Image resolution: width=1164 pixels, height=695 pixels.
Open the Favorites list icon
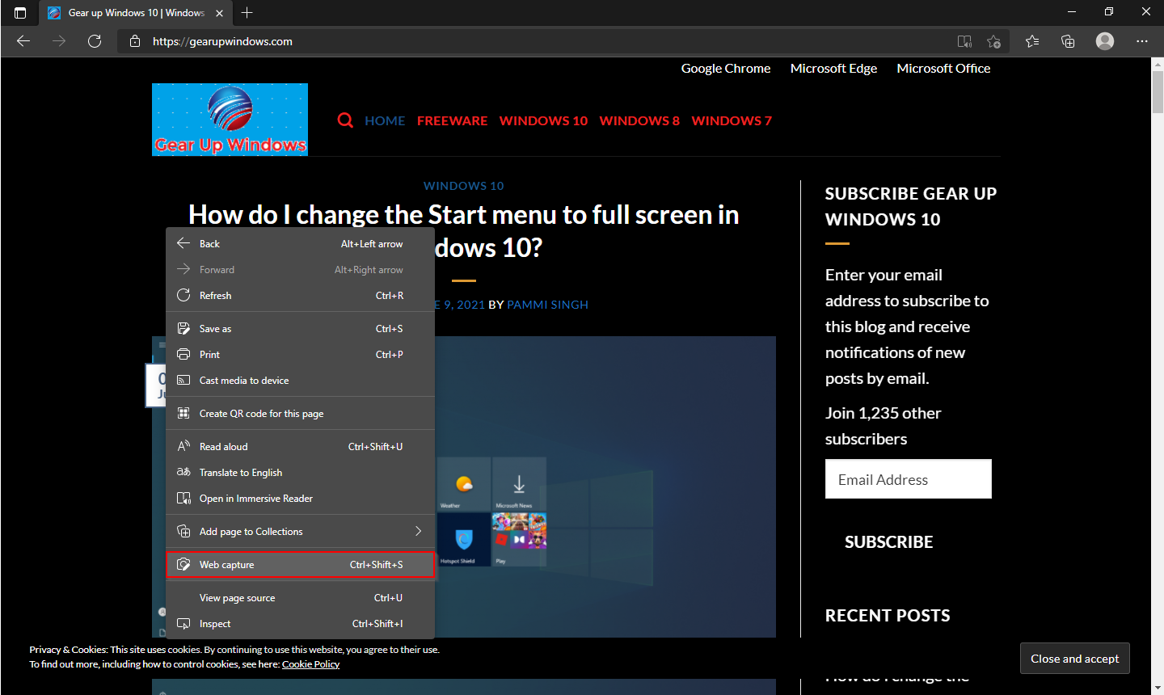[1032, 41]
